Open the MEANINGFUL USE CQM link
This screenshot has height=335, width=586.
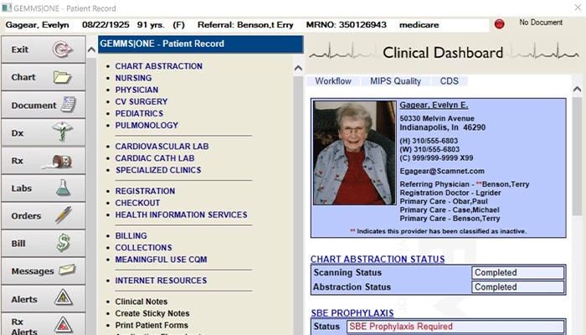click(x=161, y=260)
